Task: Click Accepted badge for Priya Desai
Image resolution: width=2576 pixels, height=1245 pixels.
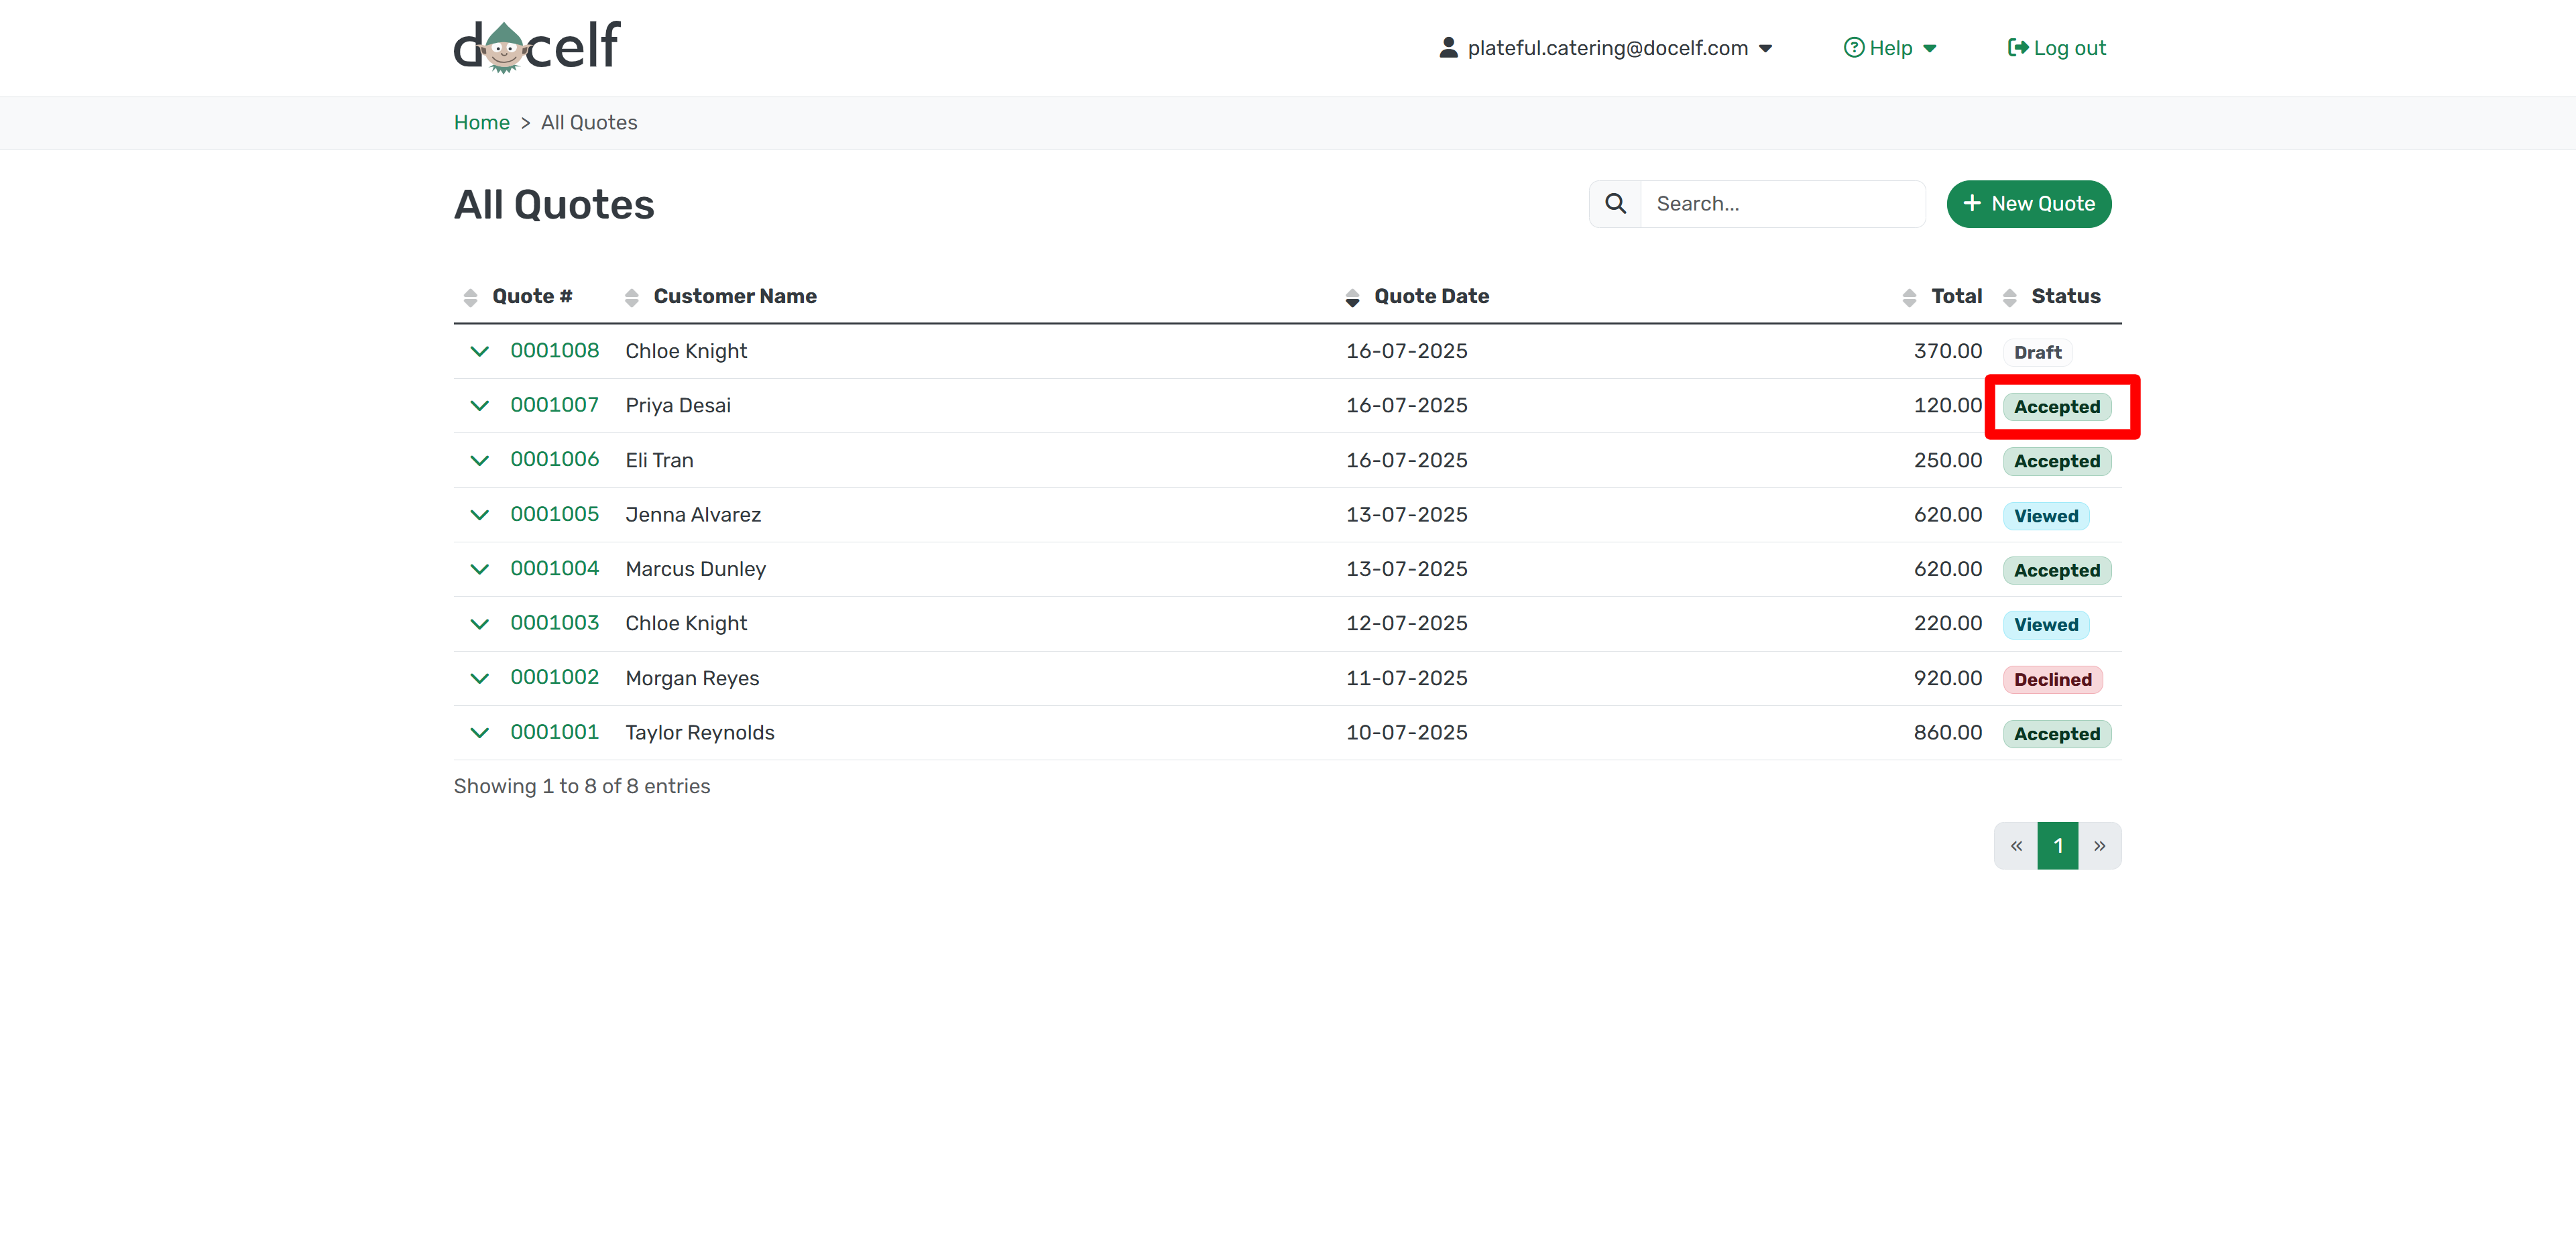Action: (x=2057, y=407)
